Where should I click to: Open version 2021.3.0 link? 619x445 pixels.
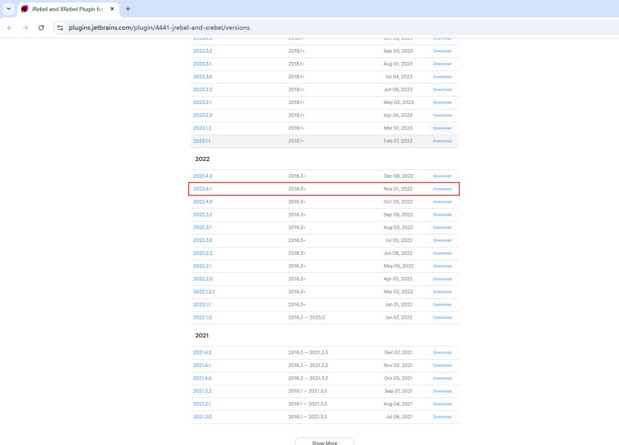click(202, 417)
